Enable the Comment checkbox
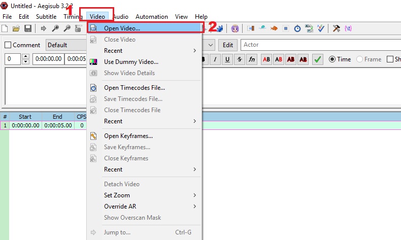 8,45
